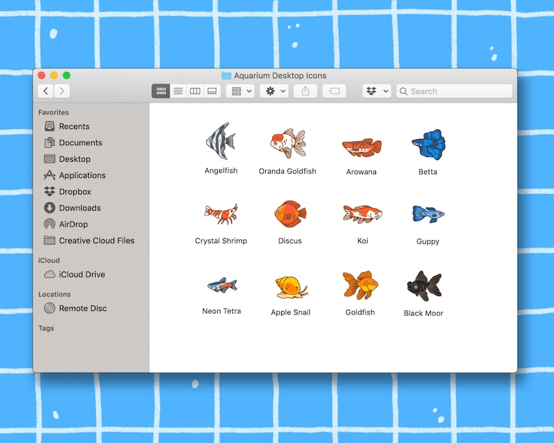This screenshot has height=443, width=554.
Task: Open the gear Action menu dropdown
Action: tap(274, 91)
